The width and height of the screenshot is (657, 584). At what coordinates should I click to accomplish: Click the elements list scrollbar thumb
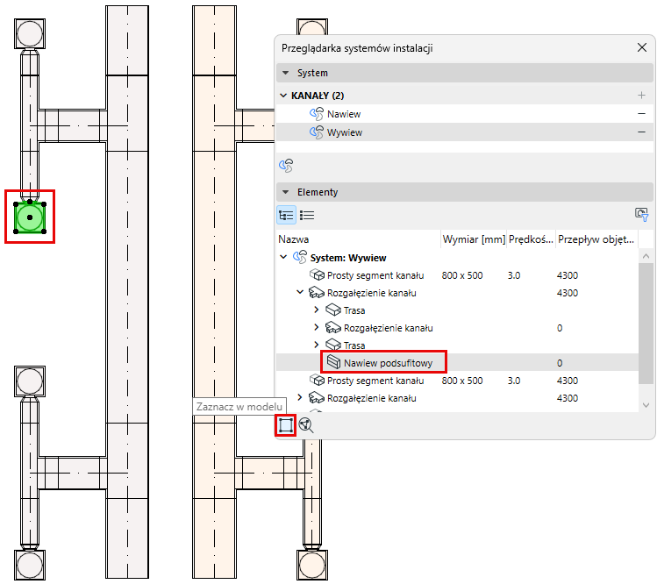[x=646, y=323]
